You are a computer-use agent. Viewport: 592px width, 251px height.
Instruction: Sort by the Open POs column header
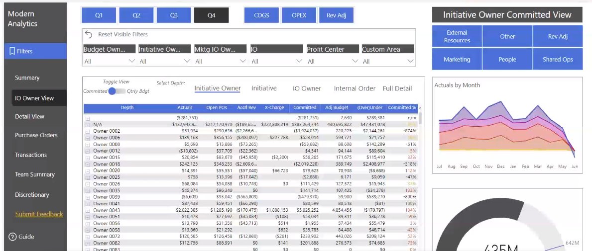pos(217,108)
